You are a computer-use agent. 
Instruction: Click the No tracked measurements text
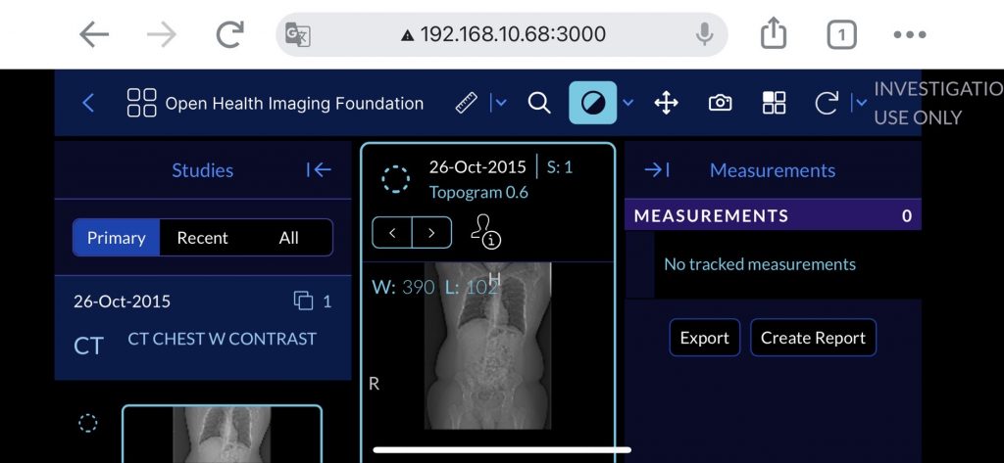click(760, 264)
